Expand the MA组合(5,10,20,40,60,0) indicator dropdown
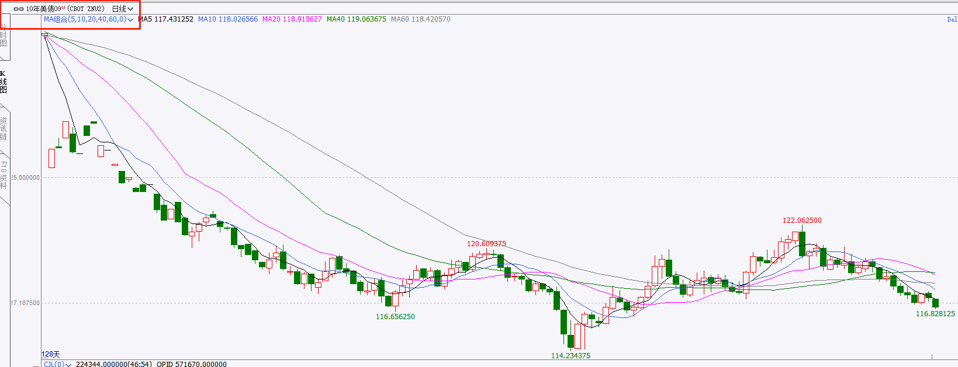 pos(88,19)
